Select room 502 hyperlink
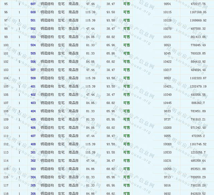The height and width of the screenshot is (195, 214). click(x=33, y=29)
